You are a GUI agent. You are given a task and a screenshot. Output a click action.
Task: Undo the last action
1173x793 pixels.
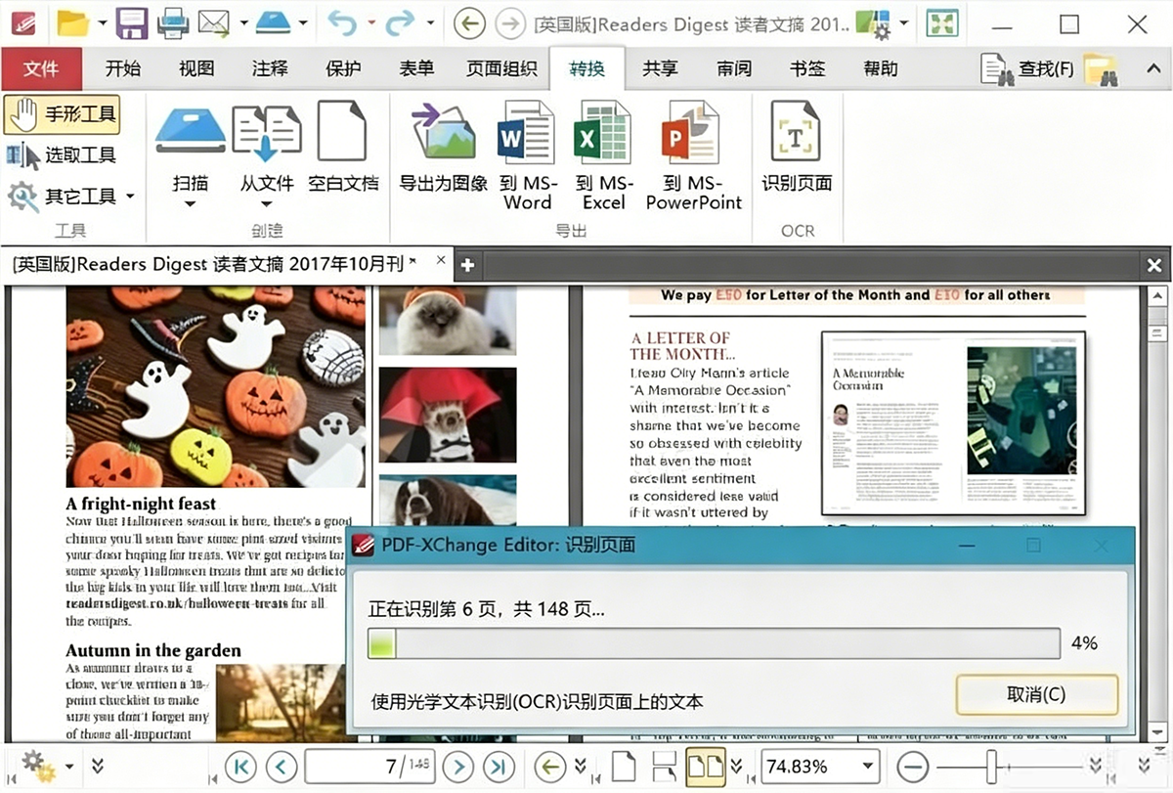[341, 22]
